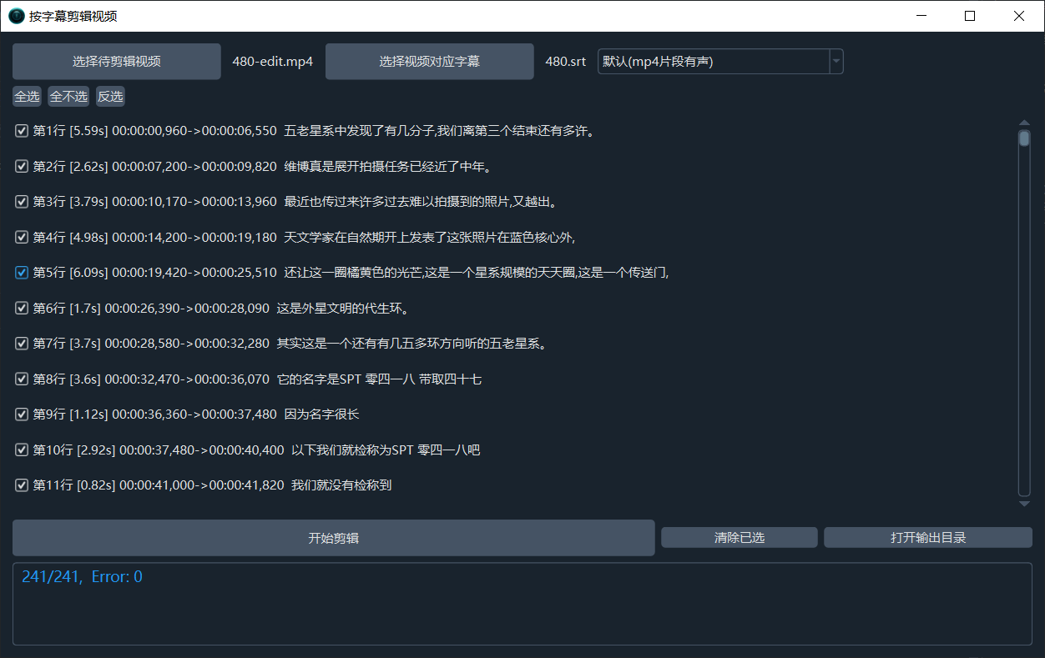Click 选择视频对应字幕 button
The image size is (1045, 658).
(x=429, y=62)
